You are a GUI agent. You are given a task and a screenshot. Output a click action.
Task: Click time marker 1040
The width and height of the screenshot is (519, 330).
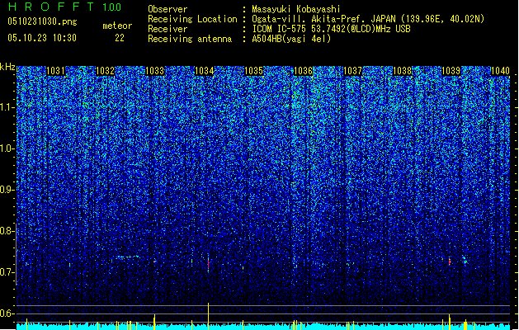coord(500,71)
